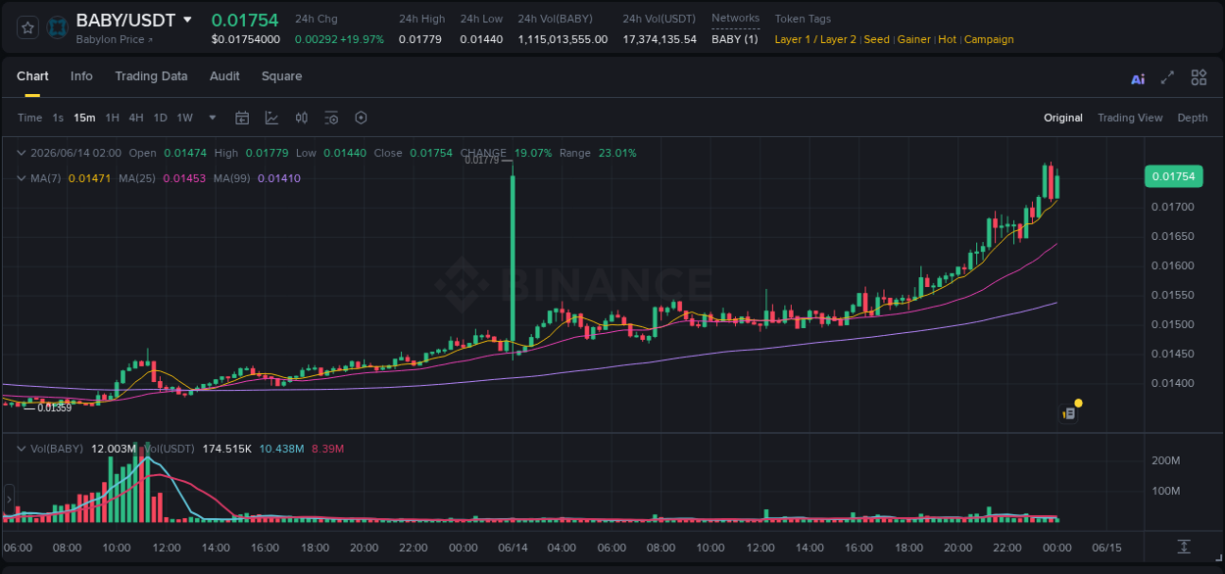Switch to the Trading Data tab
Viewport: 1225px width, 574px height.
151,76
